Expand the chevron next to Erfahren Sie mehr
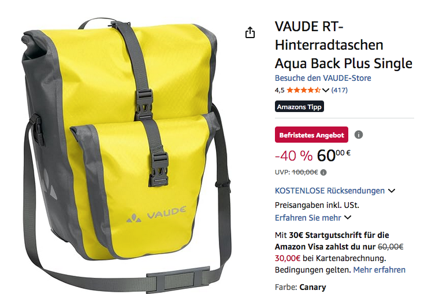428x294 pixels. (x=348, y=218)
